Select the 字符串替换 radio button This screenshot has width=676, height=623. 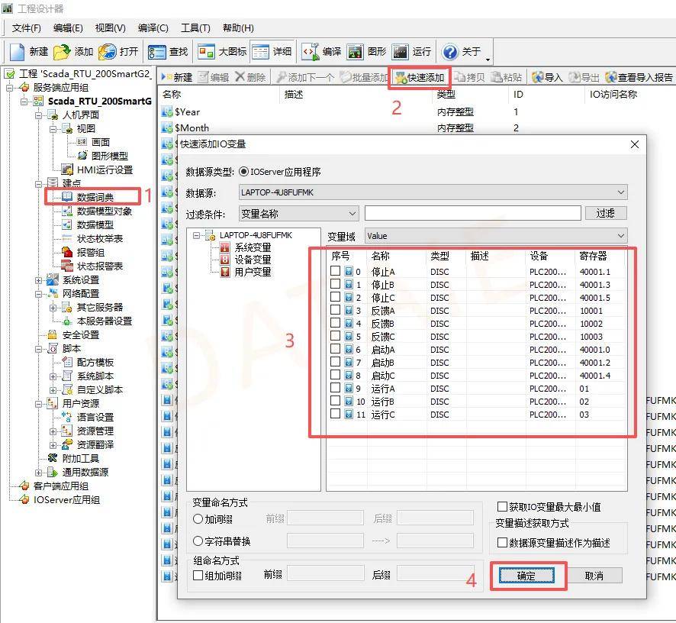[198, 541]
